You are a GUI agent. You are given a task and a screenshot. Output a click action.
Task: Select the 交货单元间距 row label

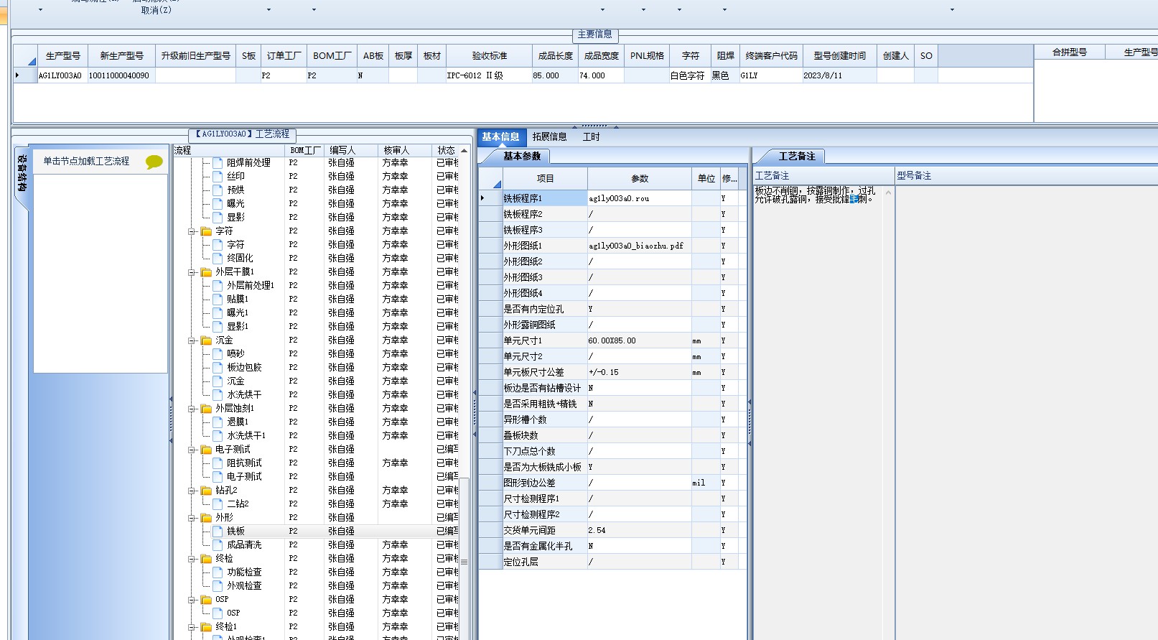click(x=545, y=530)
